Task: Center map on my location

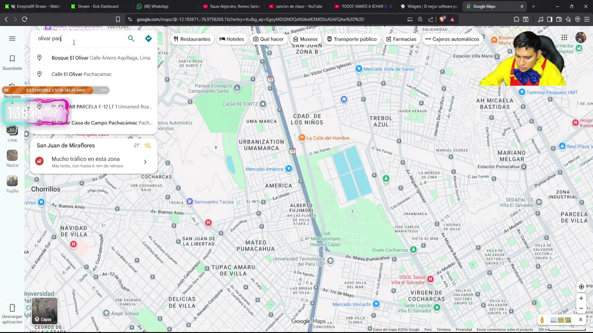Action: [x=581, y=287]
